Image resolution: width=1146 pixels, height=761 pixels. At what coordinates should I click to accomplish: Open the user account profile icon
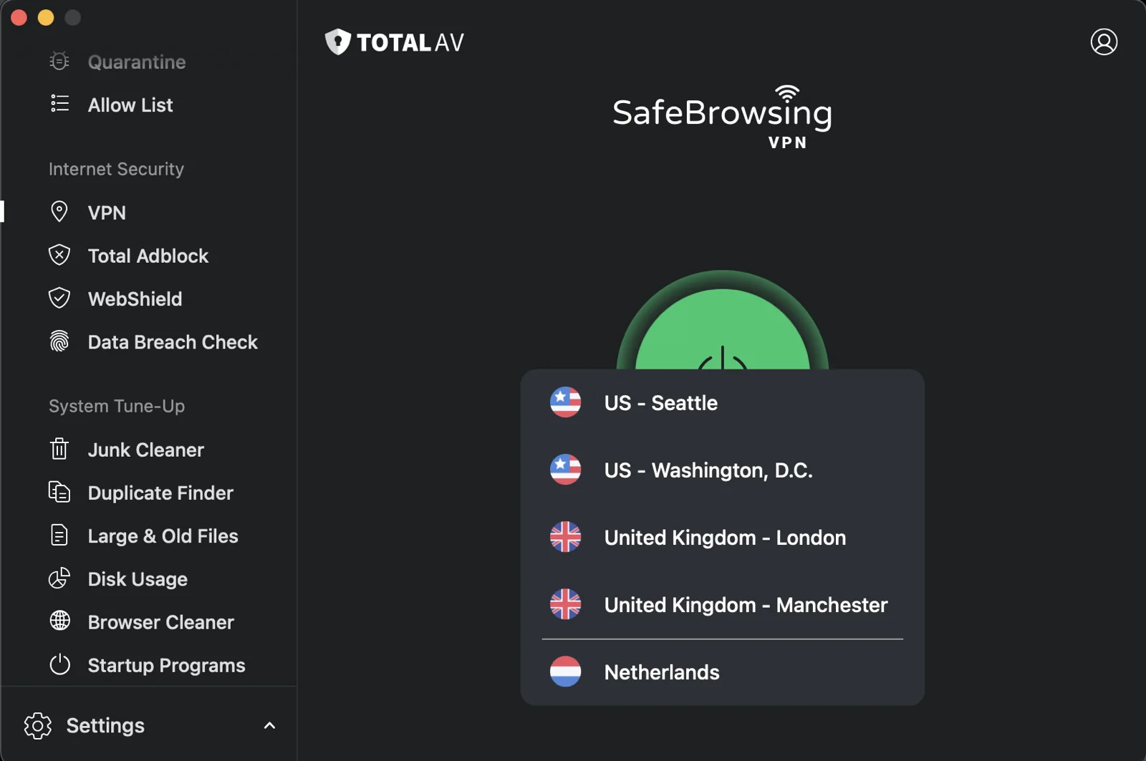1104,42
